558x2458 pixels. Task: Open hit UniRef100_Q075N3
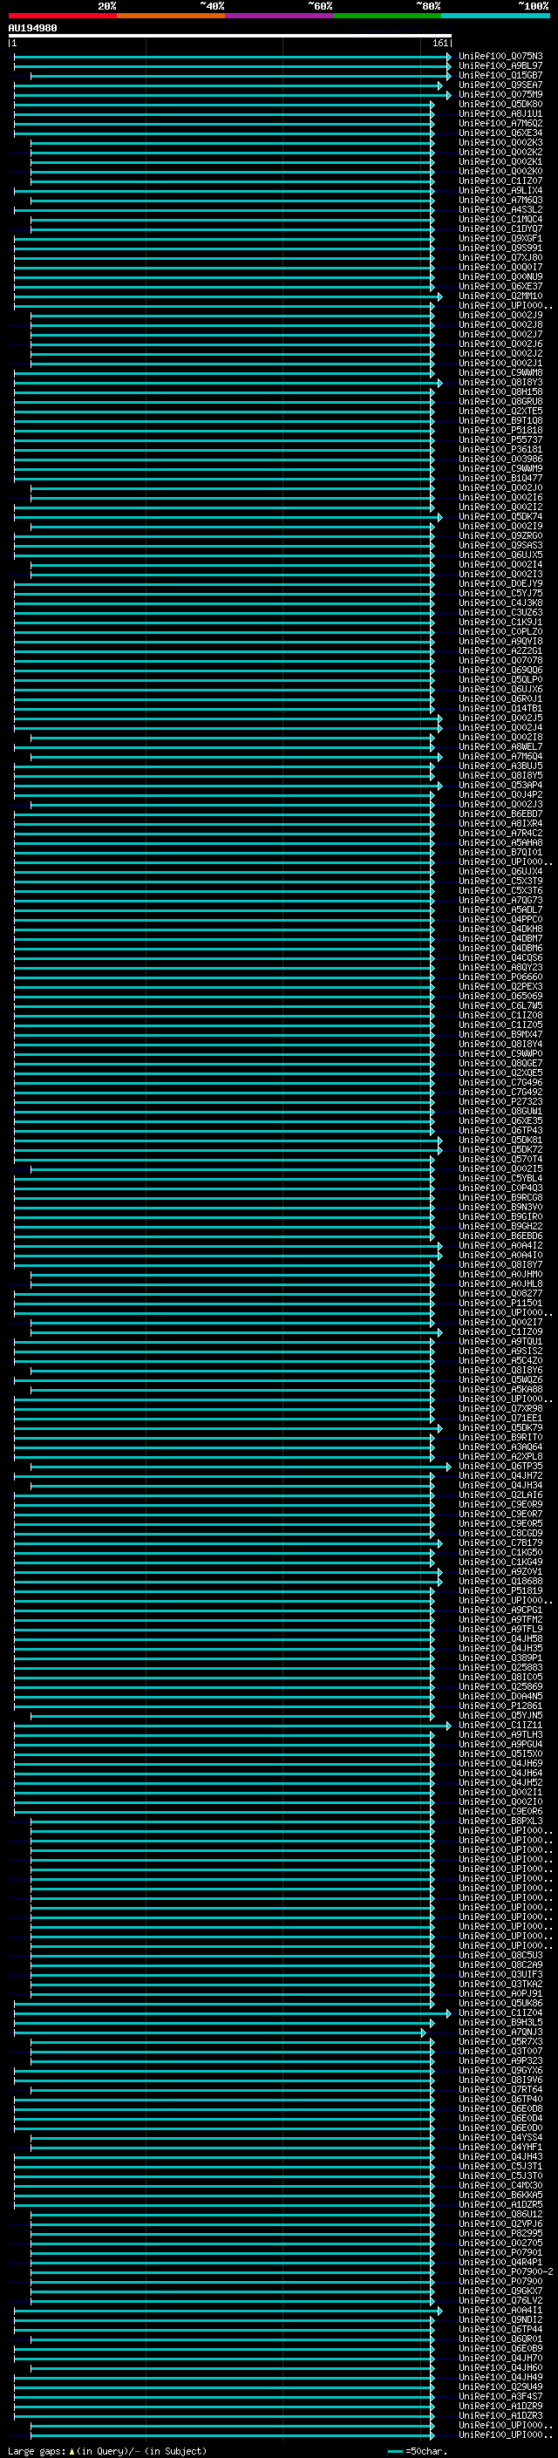500,57
